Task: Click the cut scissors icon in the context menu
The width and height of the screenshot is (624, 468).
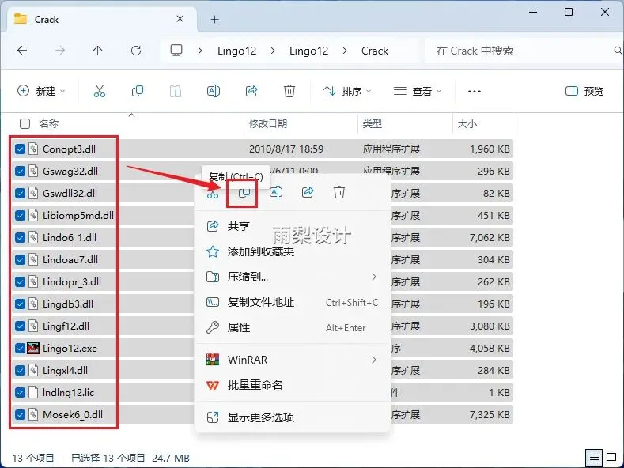Action: [x=213, y=193]
